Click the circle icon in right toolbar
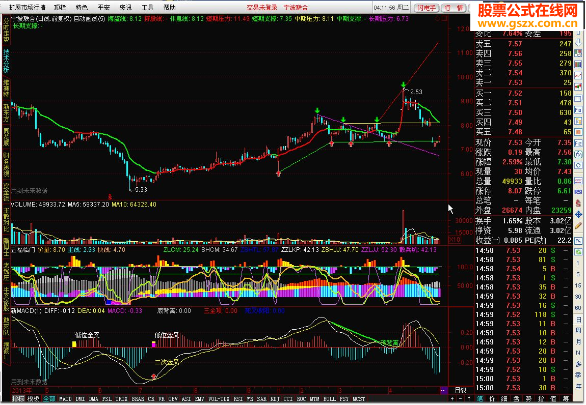The width and height of the screenshot is (586, 405). 578,166
